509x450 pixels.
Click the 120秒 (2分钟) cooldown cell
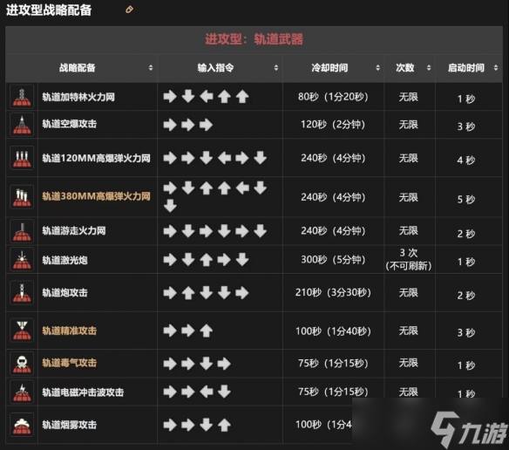[333, 125]
